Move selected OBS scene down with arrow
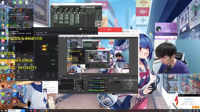The width and height of the screenshot is (200, 112). (66, 91)
